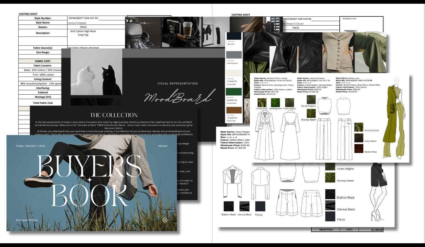The height and width of the screenshot is (247, 425).
Task: Pick the Pantone Coconut Milk cream chip
Action: 234,73
